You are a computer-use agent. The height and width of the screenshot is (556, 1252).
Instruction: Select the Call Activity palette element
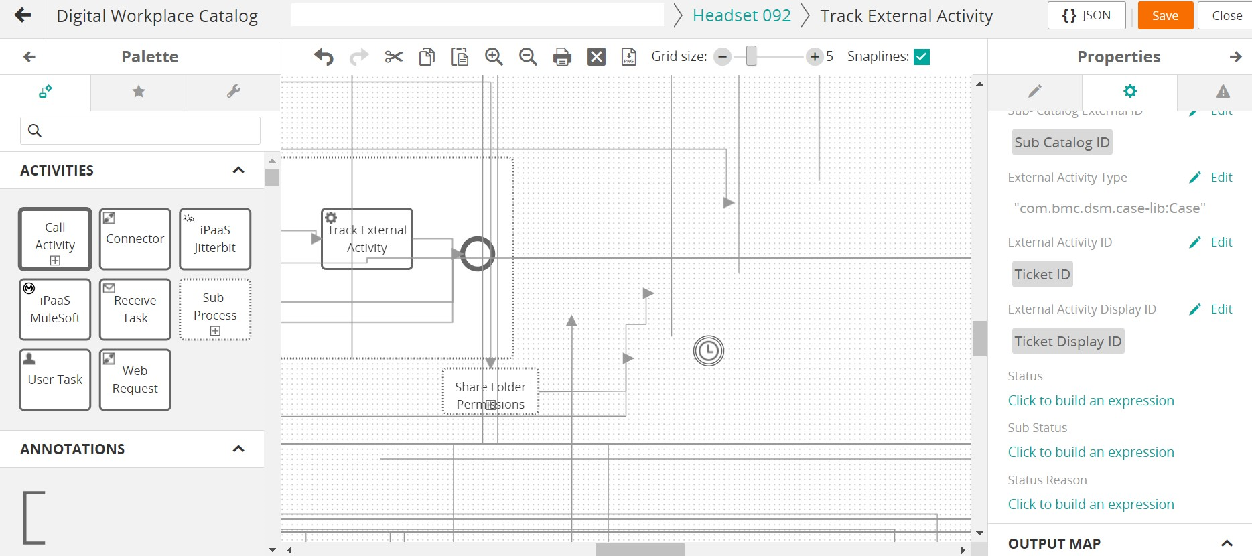point(55,239)
